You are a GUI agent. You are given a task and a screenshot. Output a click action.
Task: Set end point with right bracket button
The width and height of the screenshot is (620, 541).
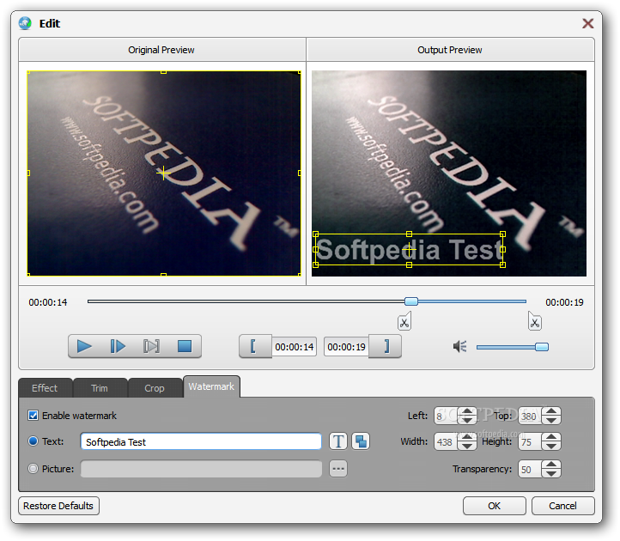point(385,346)
